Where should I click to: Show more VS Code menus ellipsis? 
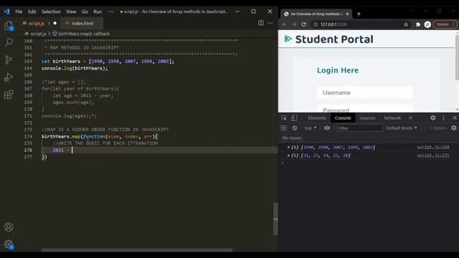click(110, 11)
